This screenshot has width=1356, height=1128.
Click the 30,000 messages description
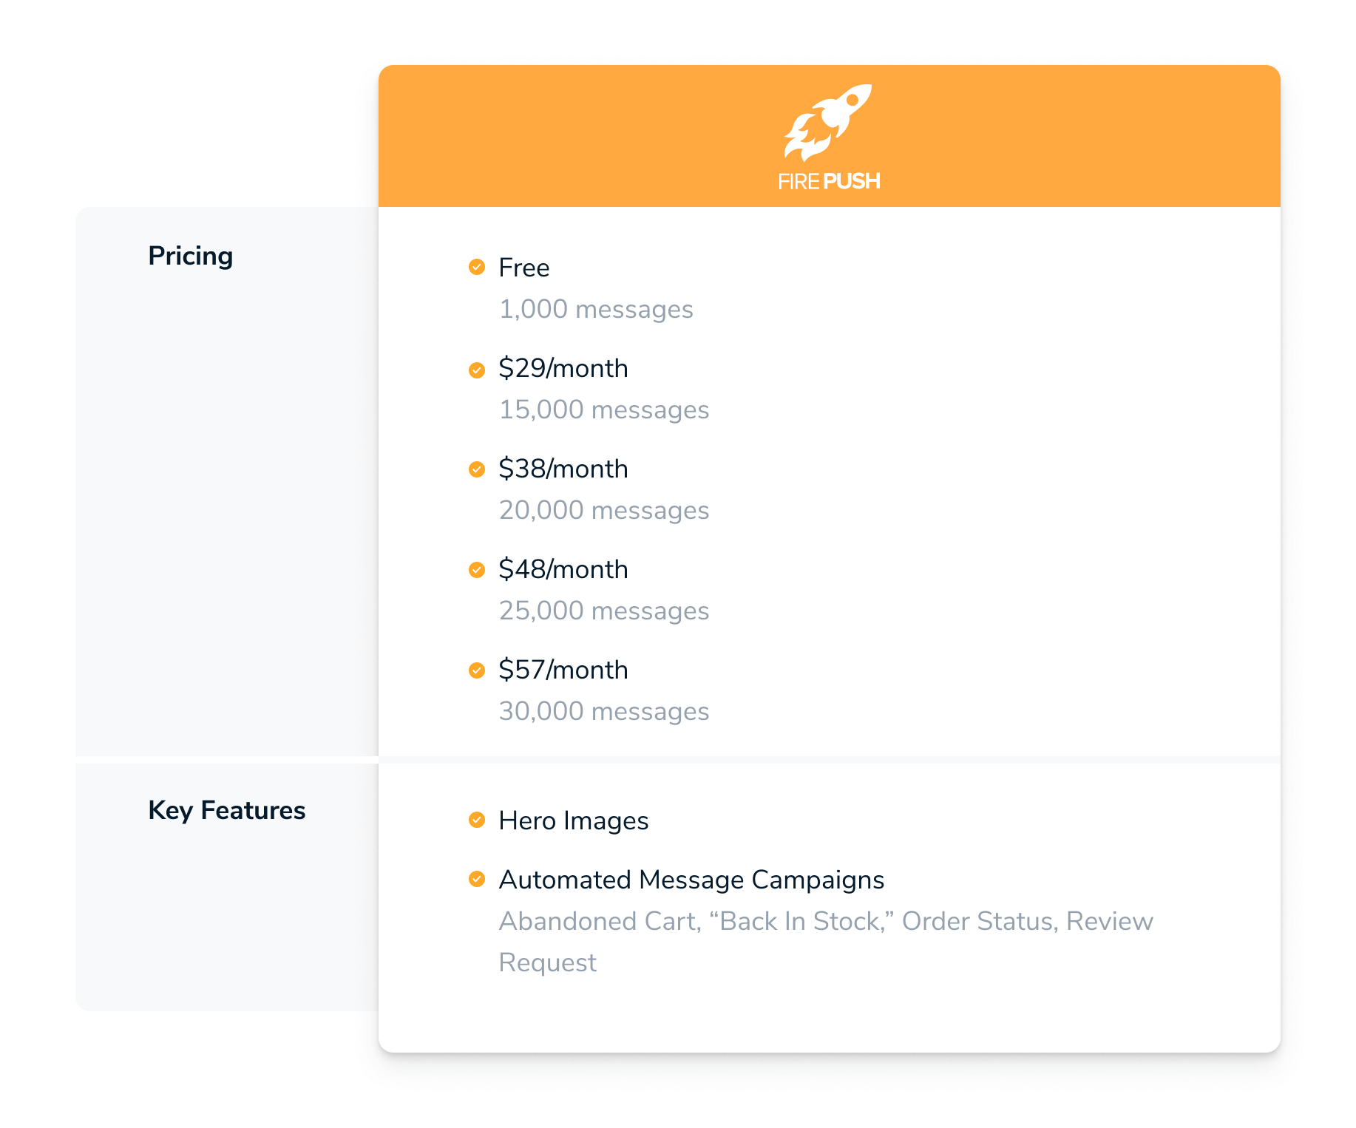(x=604, y=712)
